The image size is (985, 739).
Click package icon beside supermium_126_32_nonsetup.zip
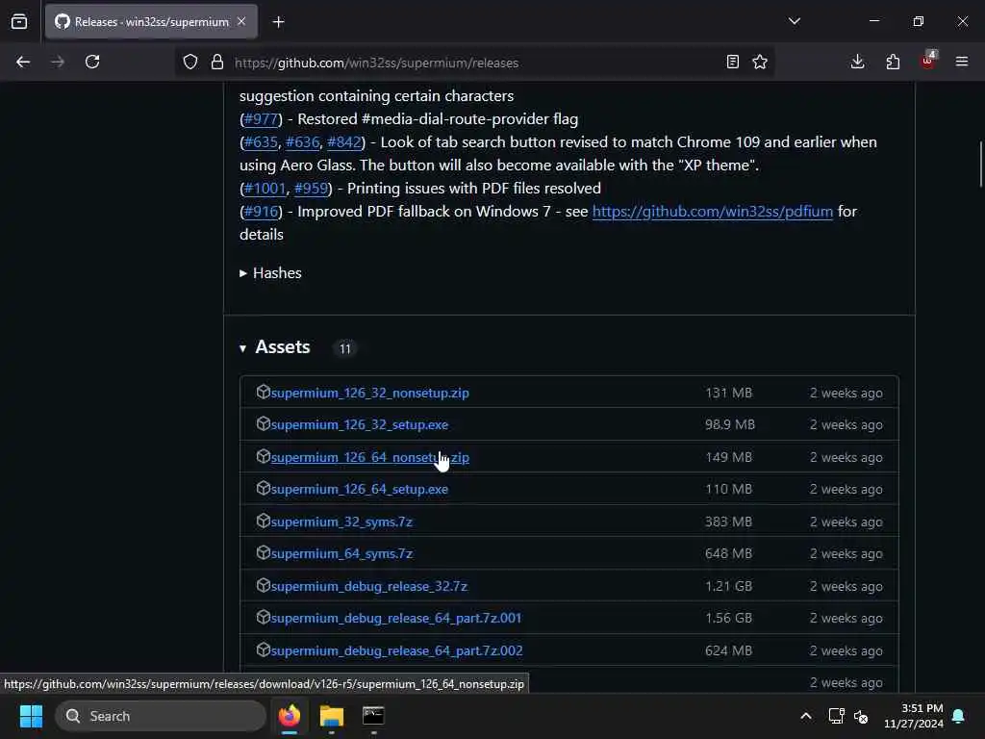264,393
